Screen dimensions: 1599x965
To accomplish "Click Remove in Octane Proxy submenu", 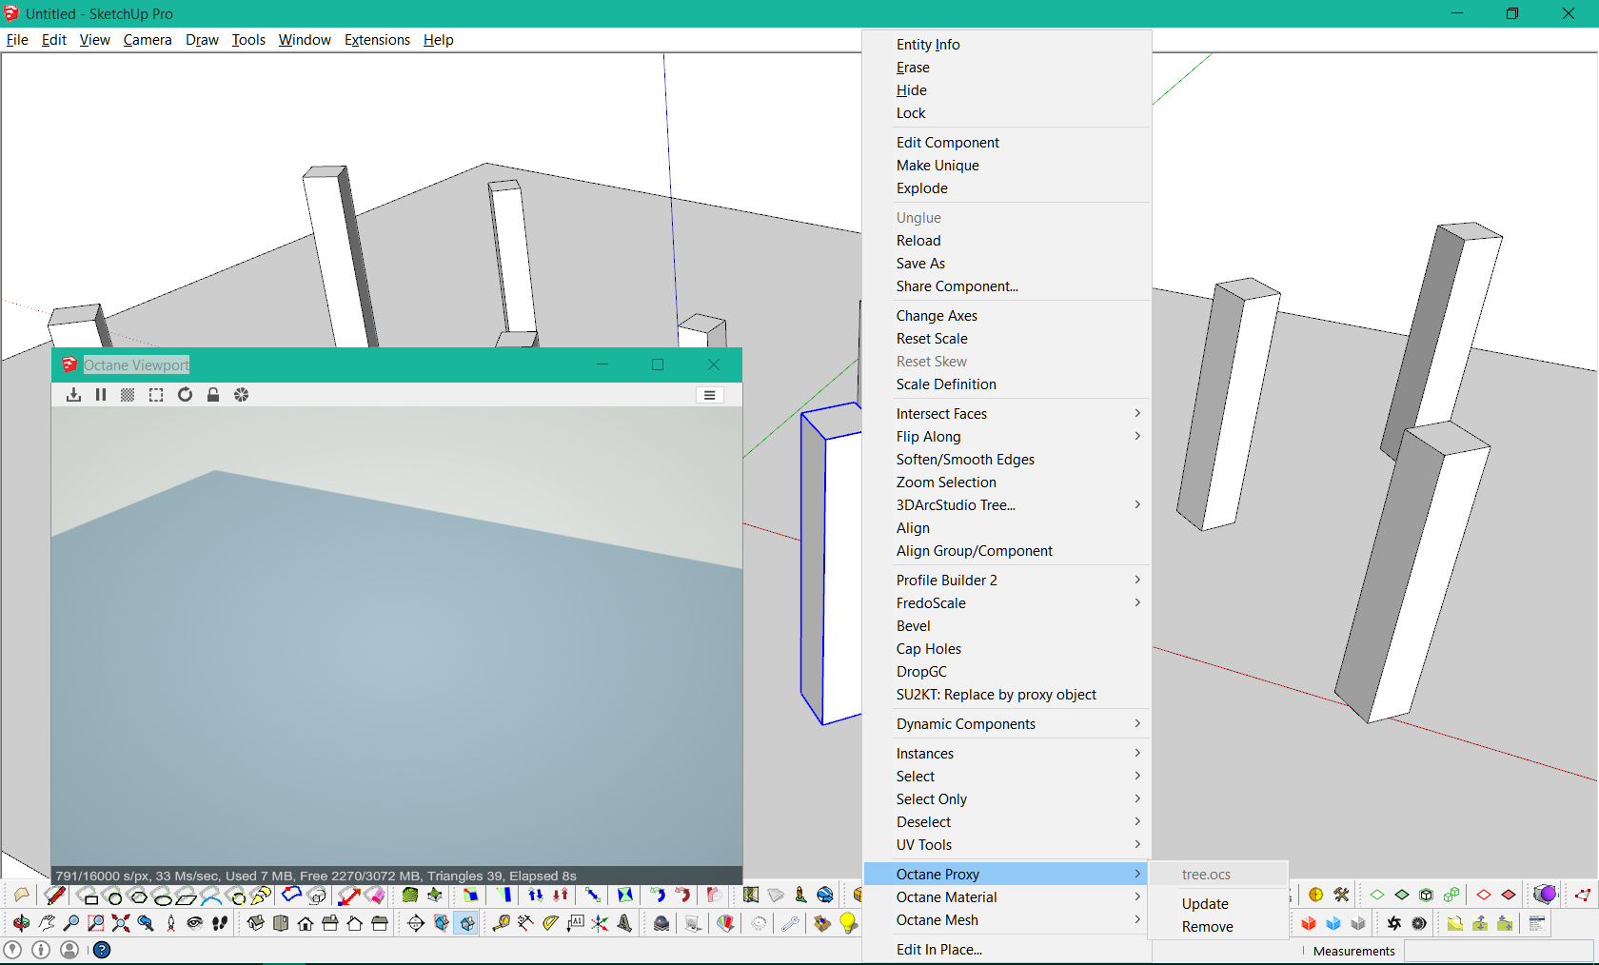I will [x=1218, y=927].
